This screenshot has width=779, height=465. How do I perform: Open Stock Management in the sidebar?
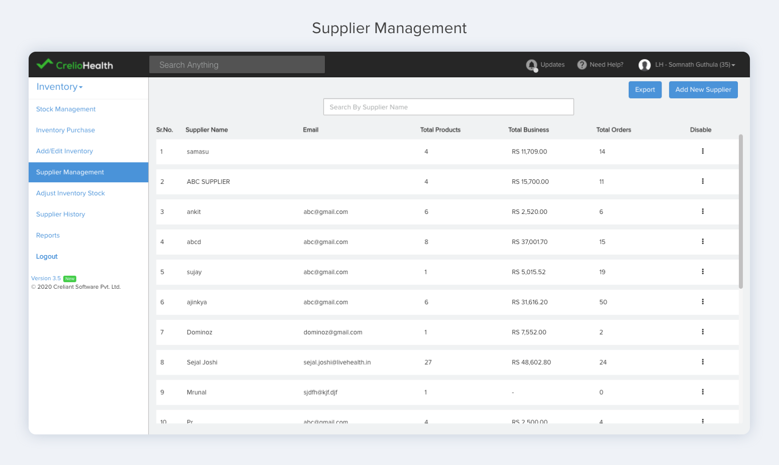pos(66,109)
